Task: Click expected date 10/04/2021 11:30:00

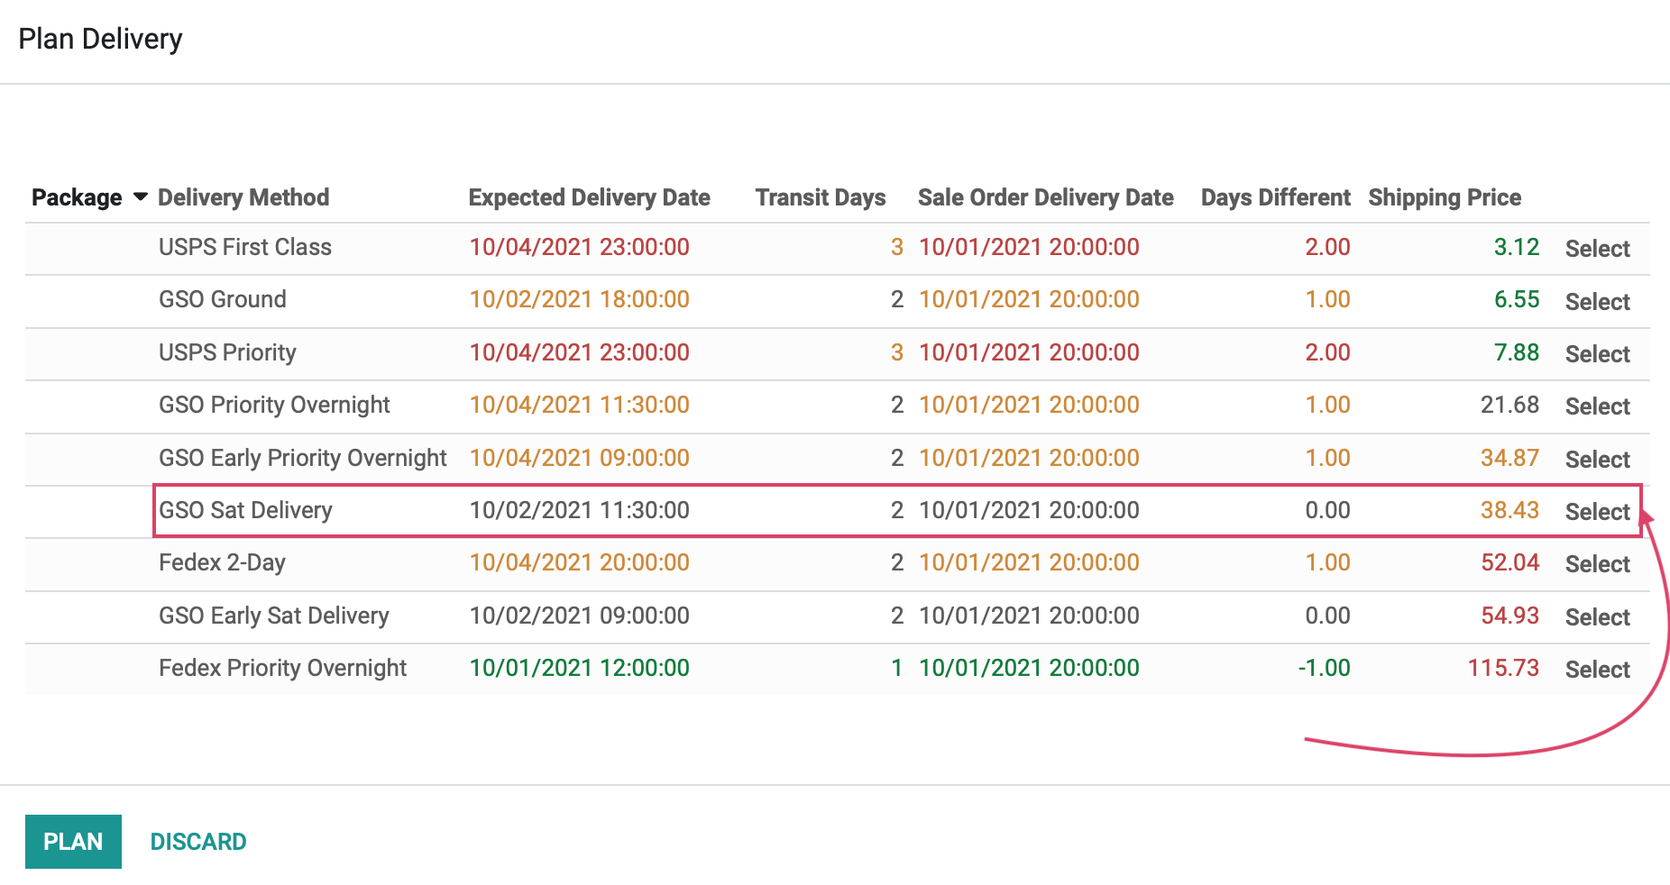Action: [x=580, y=405]
